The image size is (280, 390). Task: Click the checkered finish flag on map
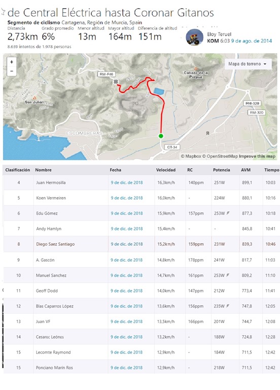point(116,82)
